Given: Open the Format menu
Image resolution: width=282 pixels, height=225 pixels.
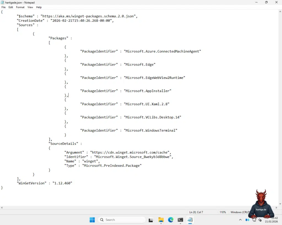Looking at the screenshot, I should (x=20, y=7).
